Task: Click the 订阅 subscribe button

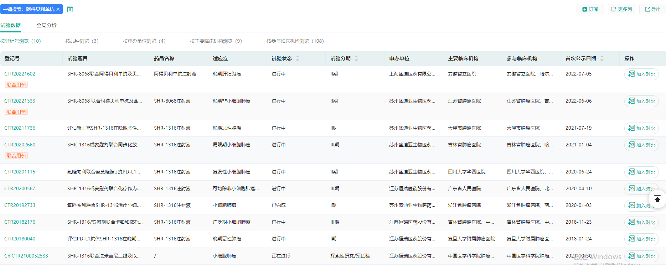Action: pyautogui.click(x=590, y=9)
